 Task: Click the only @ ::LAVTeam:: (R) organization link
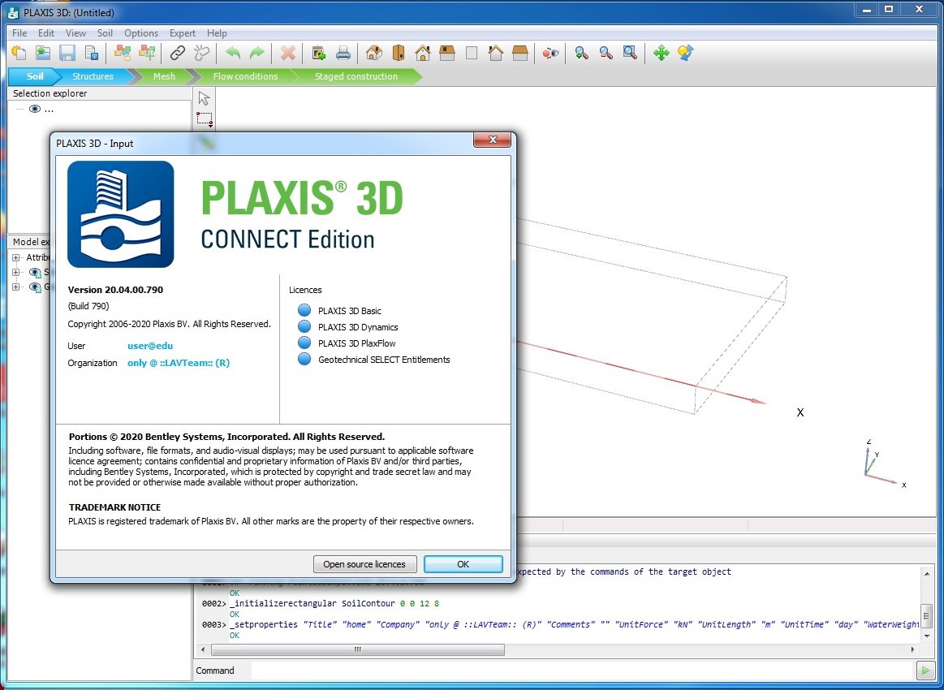coord(179,363)
